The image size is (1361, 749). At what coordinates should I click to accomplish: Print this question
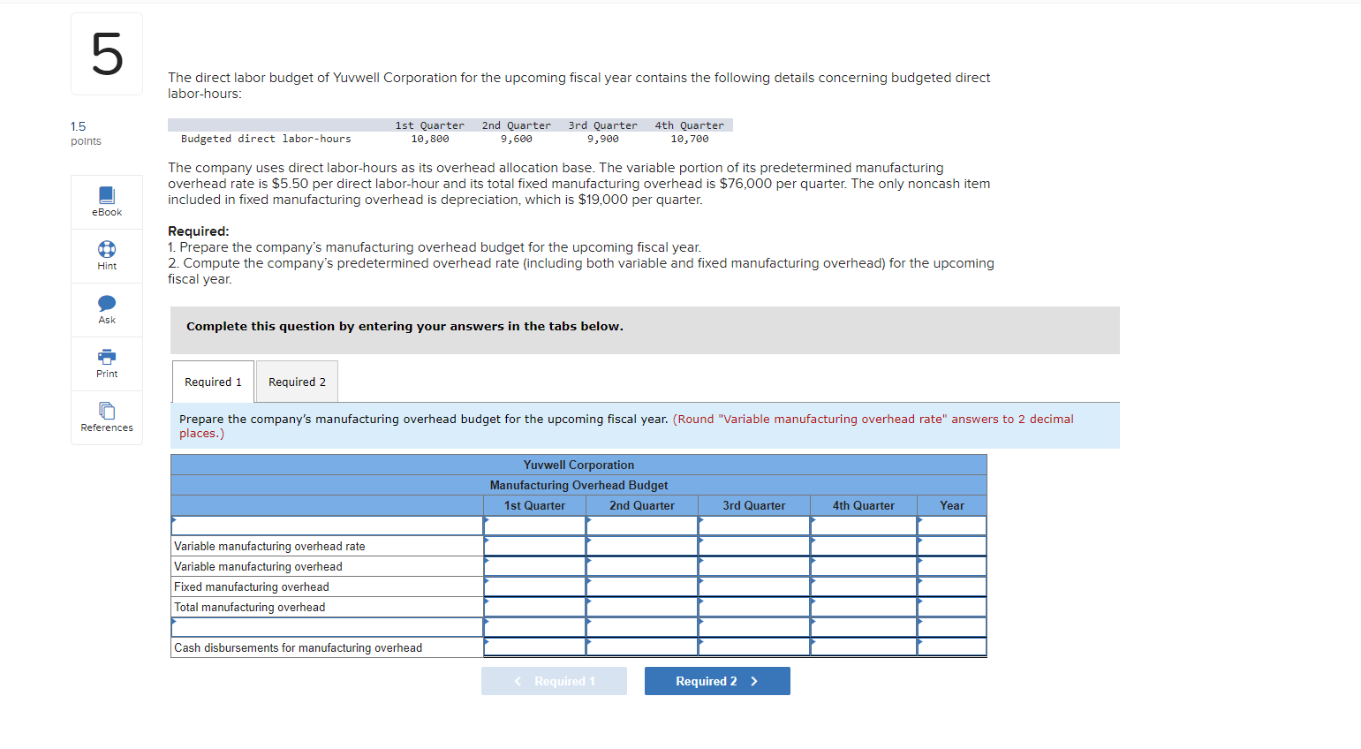[106, 363]
